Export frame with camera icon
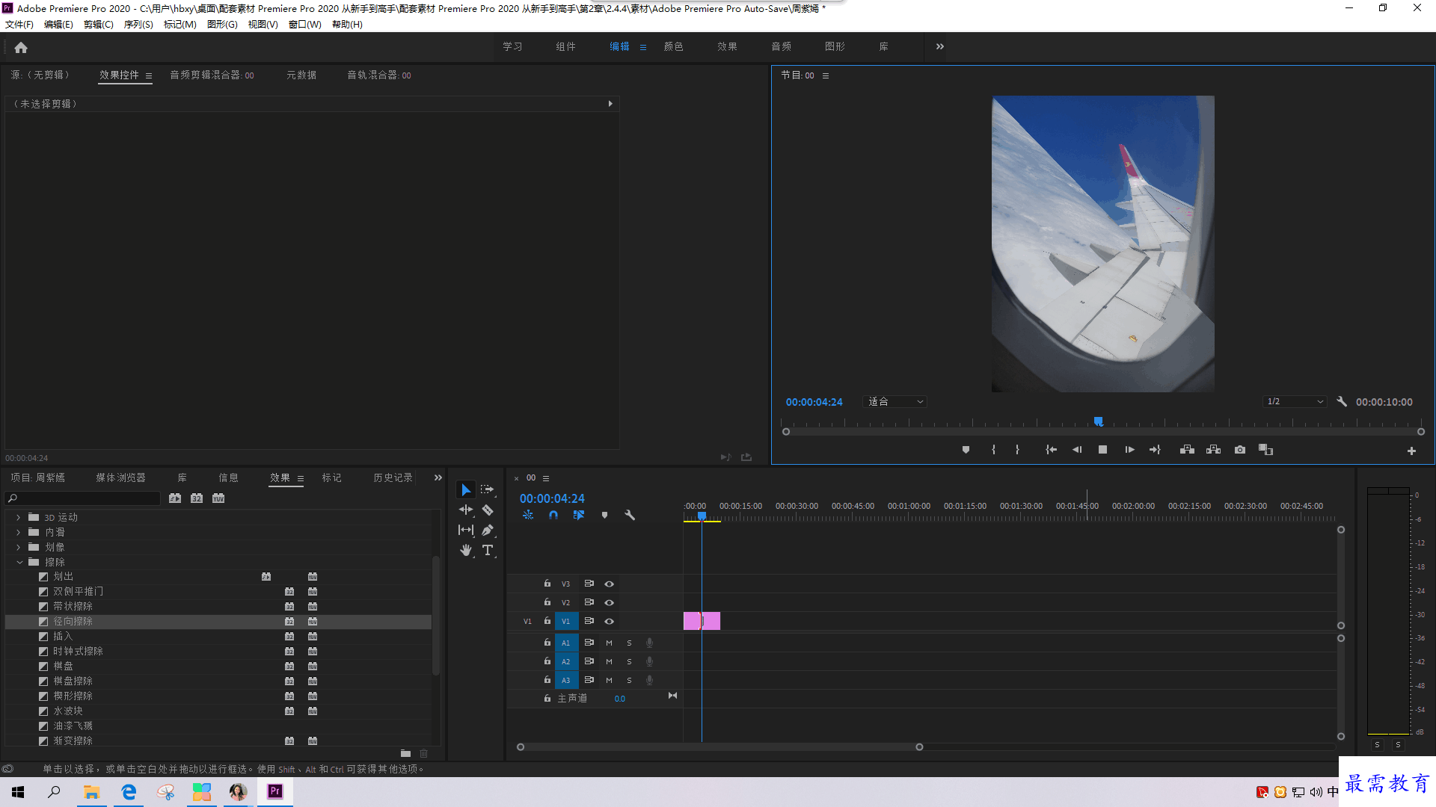Screen dimensions: 1436x807 (x=1240, y=450)
